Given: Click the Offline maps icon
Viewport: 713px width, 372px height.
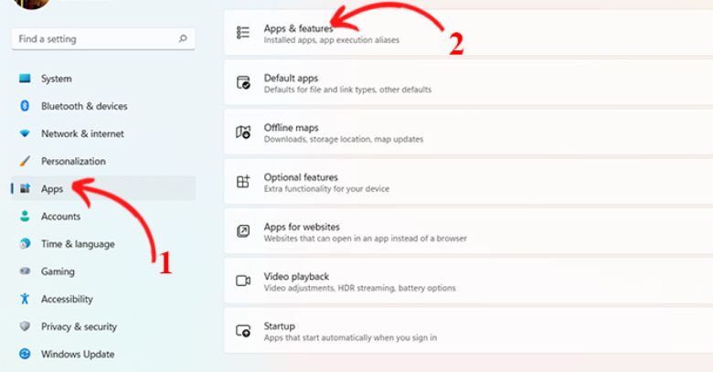Looking at the screenshot, I should (x=243, y=132).
